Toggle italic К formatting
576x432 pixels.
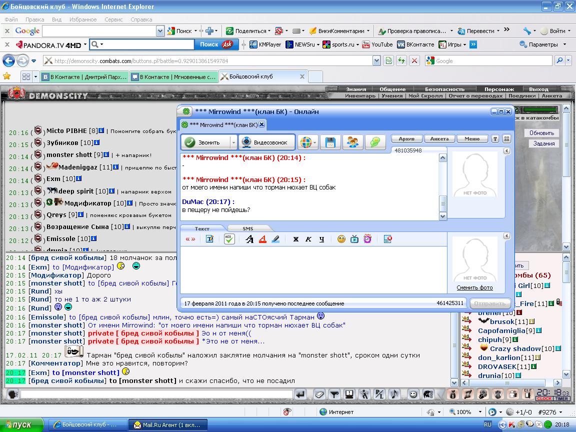pos(308,239)
